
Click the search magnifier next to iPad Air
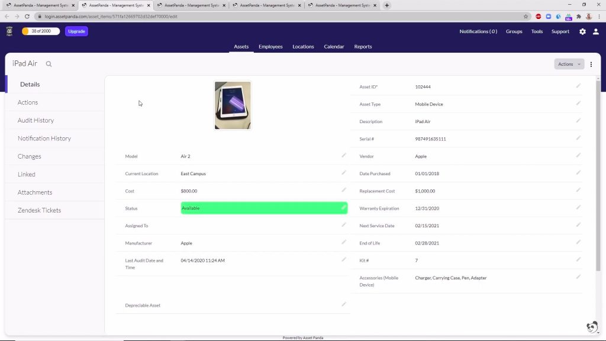(x=49, y=63)
